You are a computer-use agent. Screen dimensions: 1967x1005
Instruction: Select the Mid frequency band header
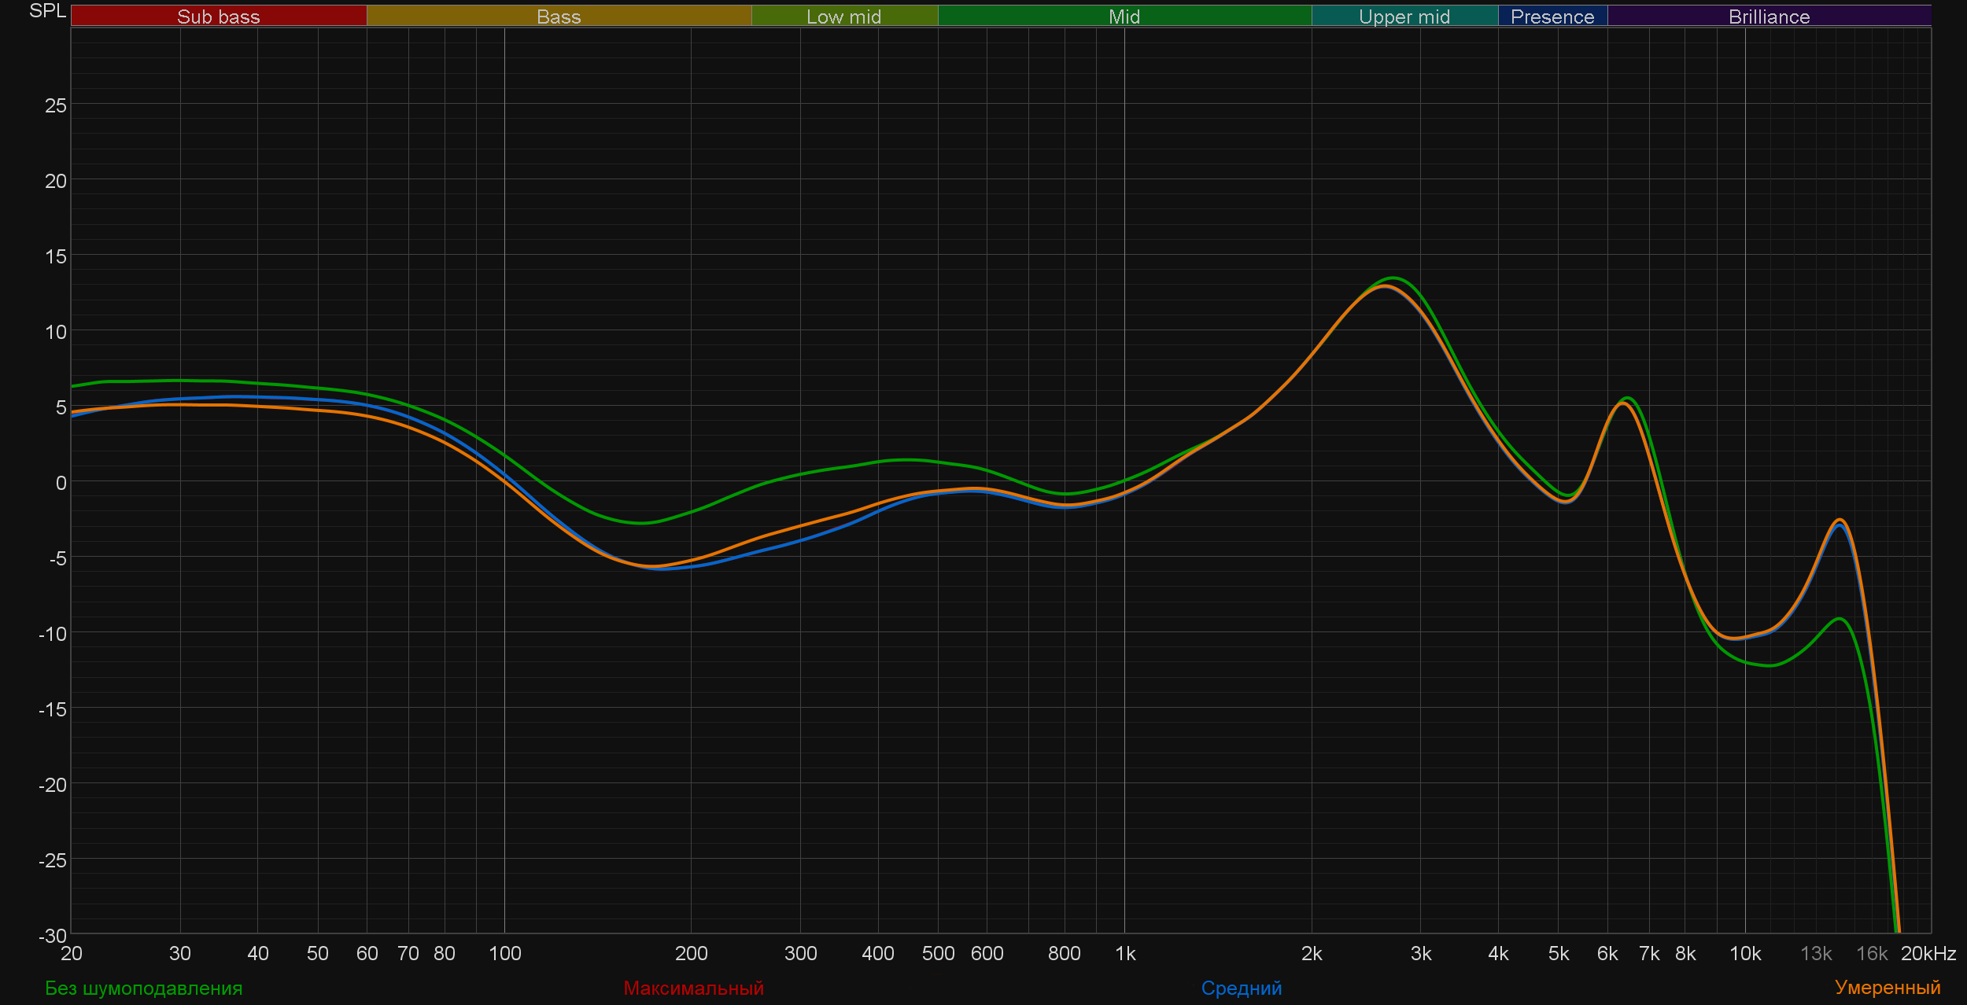pyautogui.click(x=1124, y=17)
